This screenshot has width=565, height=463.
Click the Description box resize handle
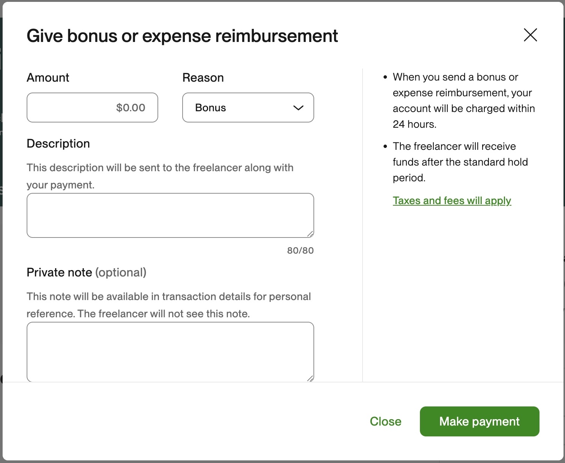pyautogui.click(x=310, y=234)
